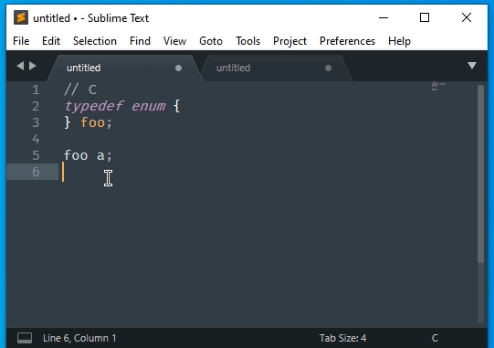Click the minimap code preview
This screenshot has height=348, width=494.
438,86
